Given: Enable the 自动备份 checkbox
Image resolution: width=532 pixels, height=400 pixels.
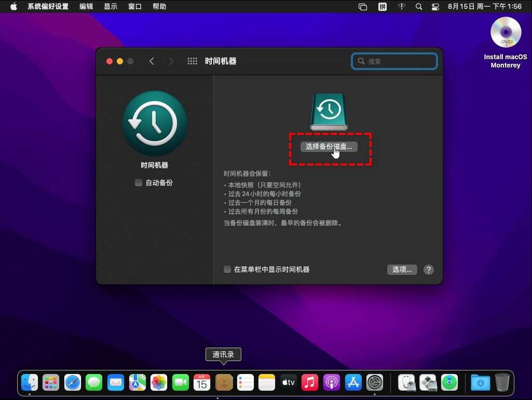Looking at the screenshot, I should (139, 183).
